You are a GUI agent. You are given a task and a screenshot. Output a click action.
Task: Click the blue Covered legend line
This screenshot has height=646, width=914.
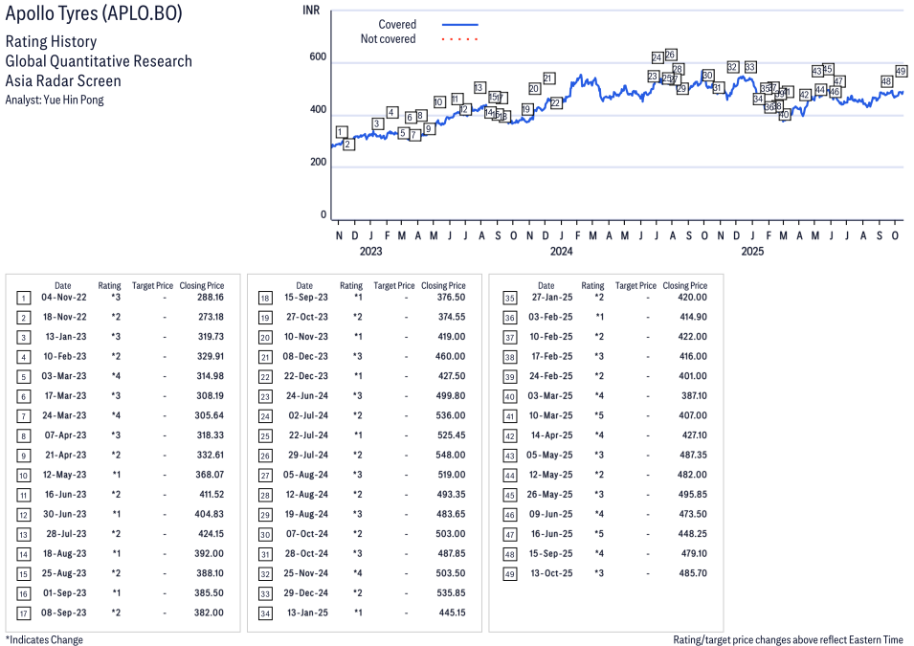tap(459, 25)
